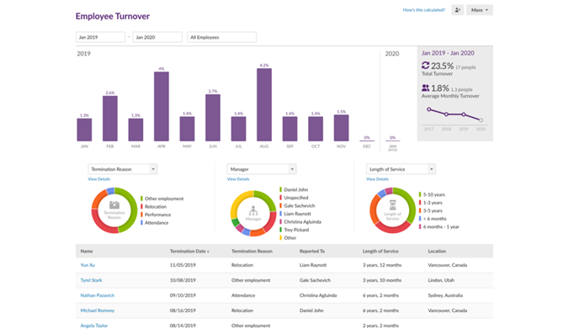Click Trey Pickard in manager legend
Image resolution: width=574 pixels, height=329 pixels.
(x=296, y=230)
